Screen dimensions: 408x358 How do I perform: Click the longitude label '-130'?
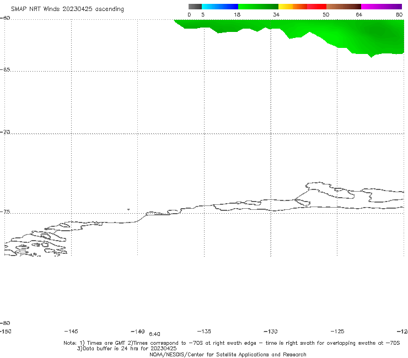click(x=271, y=331)
